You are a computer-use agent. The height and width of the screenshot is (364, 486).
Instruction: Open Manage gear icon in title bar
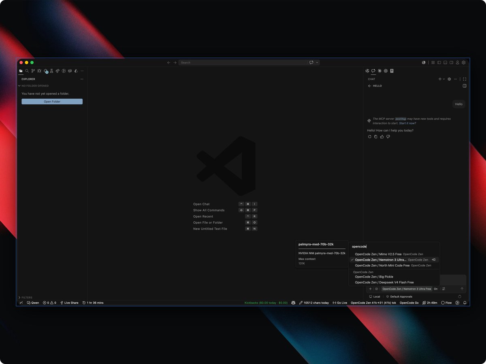click(464, 63)
